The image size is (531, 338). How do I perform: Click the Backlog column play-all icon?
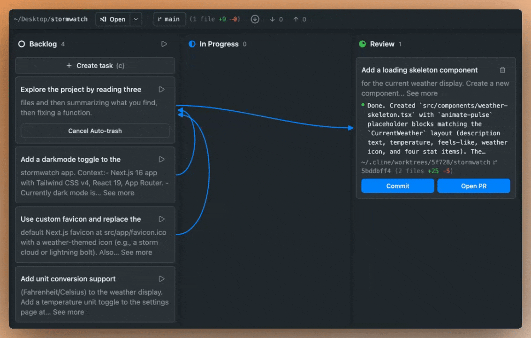(164, 44)
